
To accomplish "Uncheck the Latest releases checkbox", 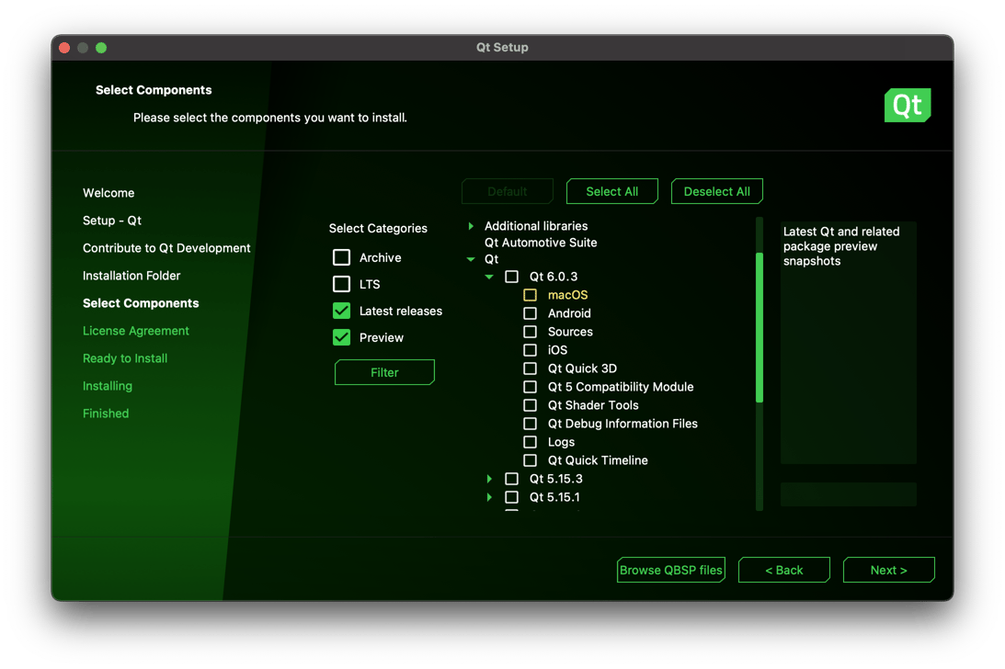I will [x=341, y=311].
